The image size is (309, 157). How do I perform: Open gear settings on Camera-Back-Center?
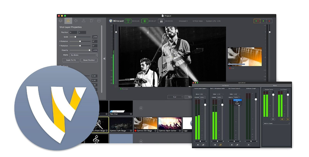click(180, 131)
